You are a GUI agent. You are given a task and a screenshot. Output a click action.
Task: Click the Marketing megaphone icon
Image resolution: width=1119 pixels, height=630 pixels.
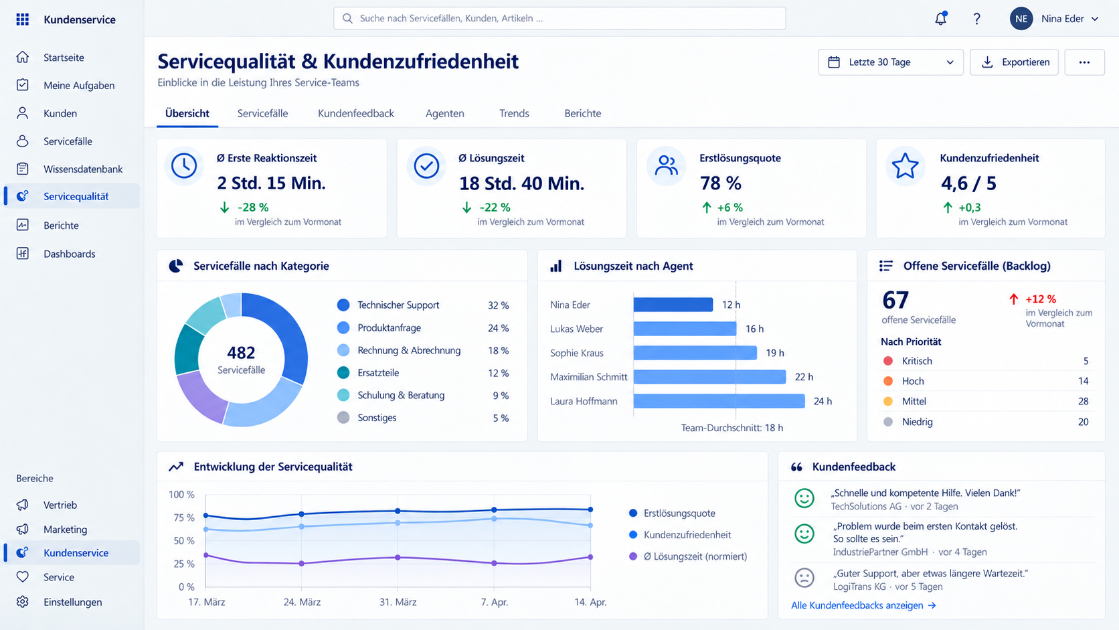[23, 529]
